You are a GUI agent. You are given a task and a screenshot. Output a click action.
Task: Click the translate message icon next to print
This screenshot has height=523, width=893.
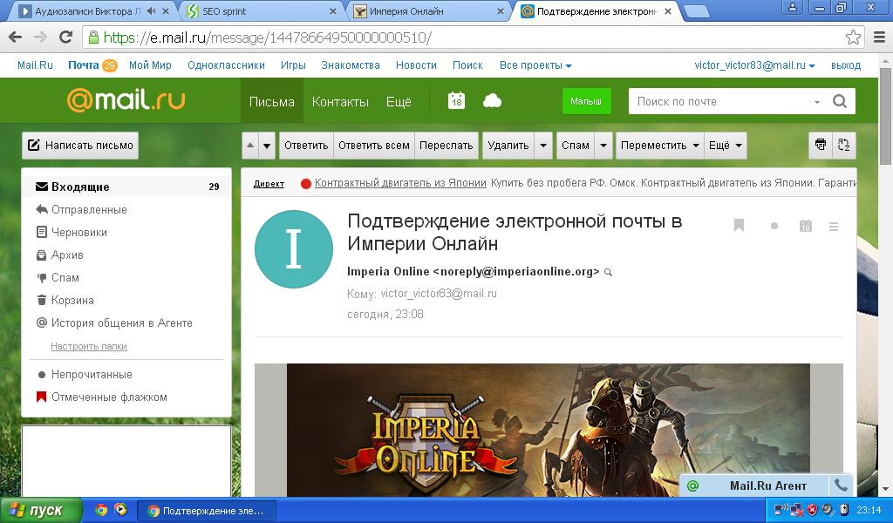[x=844, y=145]
